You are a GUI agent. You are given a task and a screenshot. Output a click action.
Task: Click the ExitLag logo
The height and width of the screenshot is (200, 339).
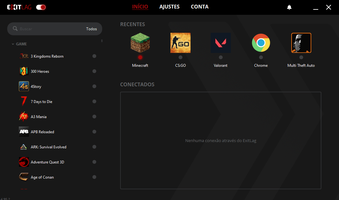point(19,7)
